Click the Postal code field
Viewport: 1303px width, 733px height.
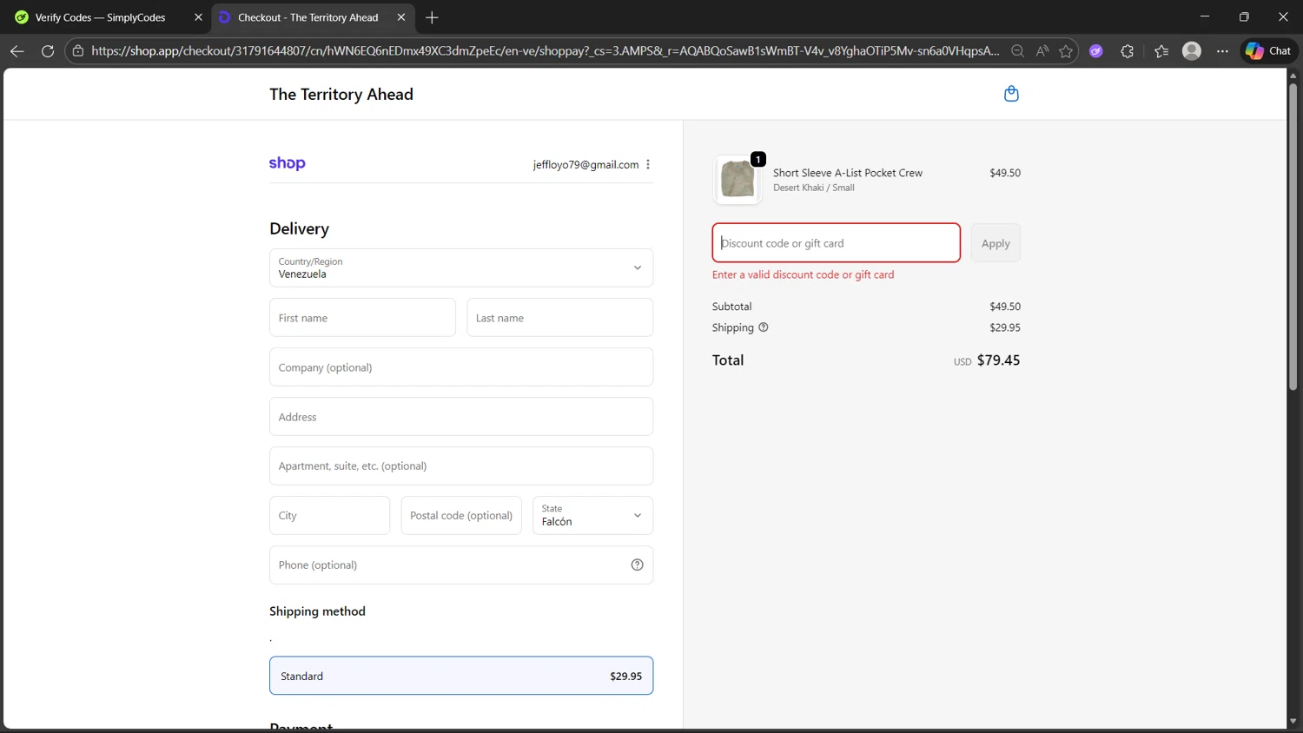(x=461, y=515)
